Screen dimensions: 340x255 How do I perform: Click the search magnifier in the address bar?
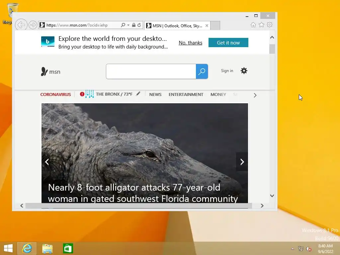(123, 25)
